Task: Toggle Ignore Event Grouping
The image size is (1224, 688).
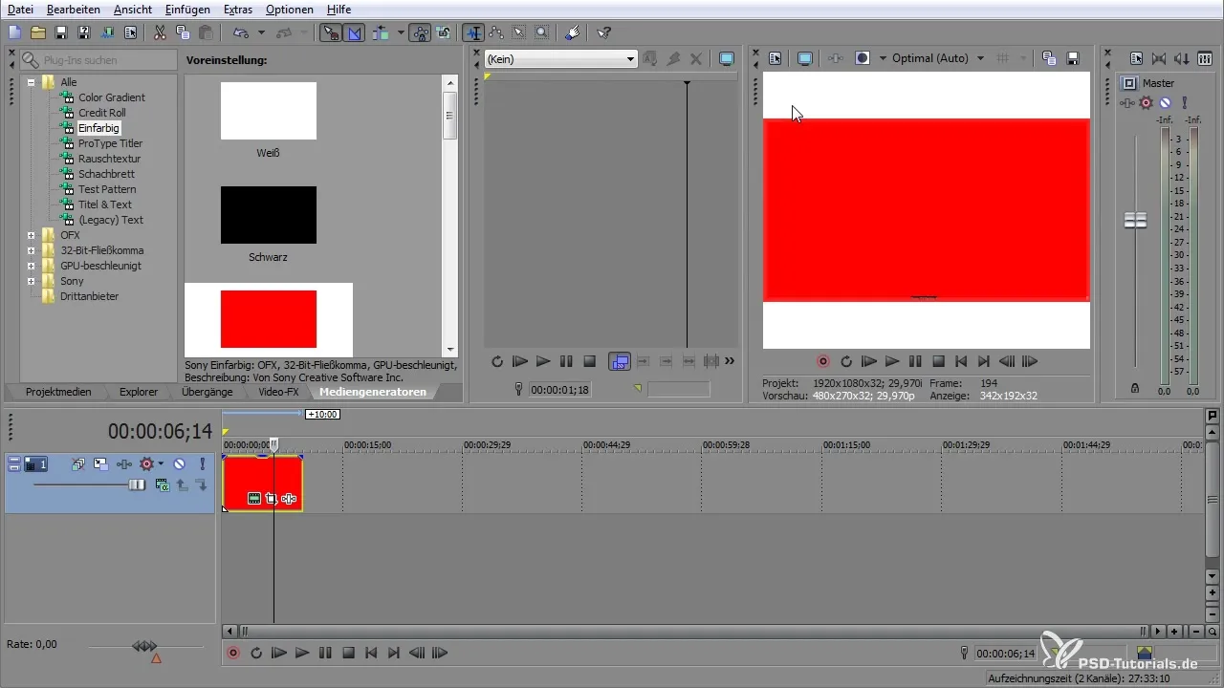Action: pyautogui.click(x=444, y=32)
